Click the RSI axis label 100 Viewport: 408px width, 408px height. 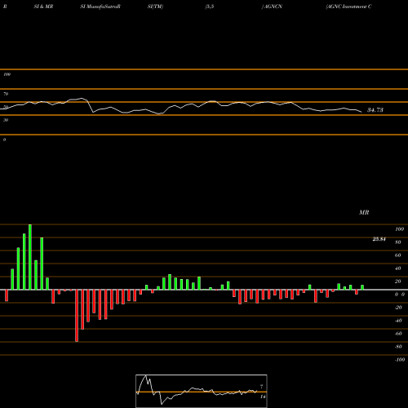click(x=7, y=74)
